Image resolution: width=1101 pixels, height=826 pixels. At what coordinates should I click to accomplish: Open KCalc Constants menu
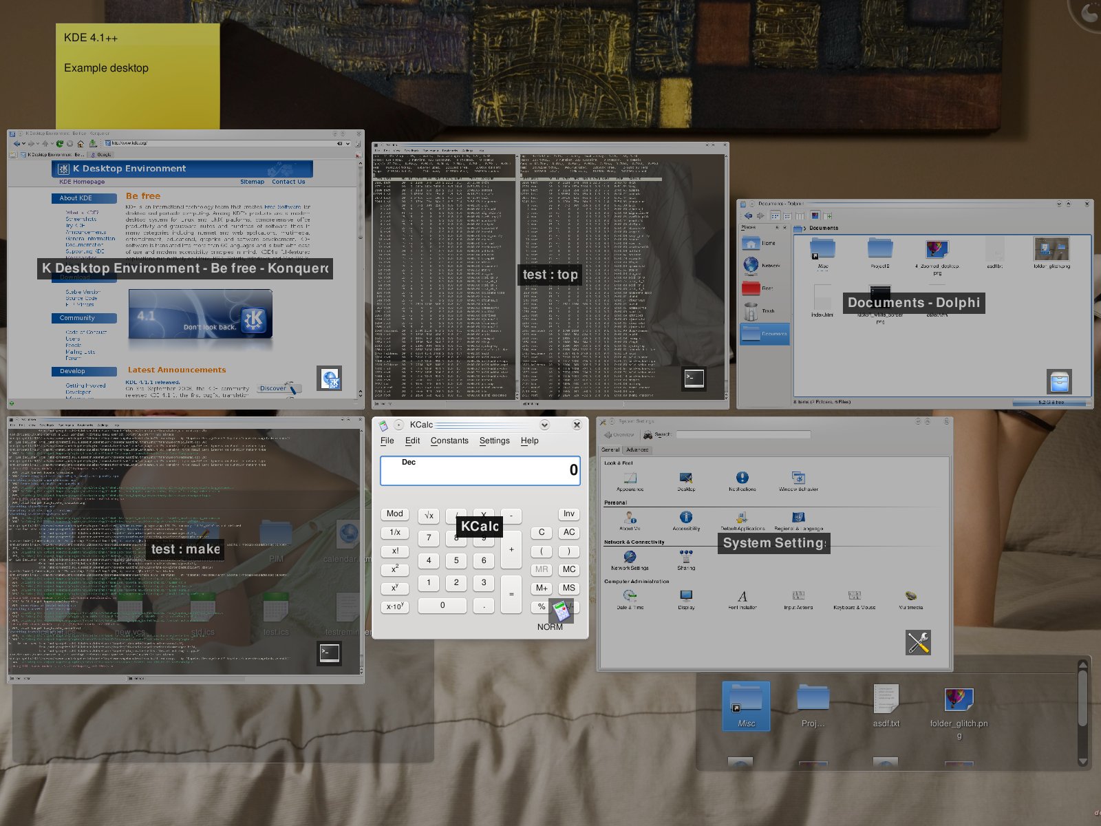pyautogui.click(x=449, y=441)
